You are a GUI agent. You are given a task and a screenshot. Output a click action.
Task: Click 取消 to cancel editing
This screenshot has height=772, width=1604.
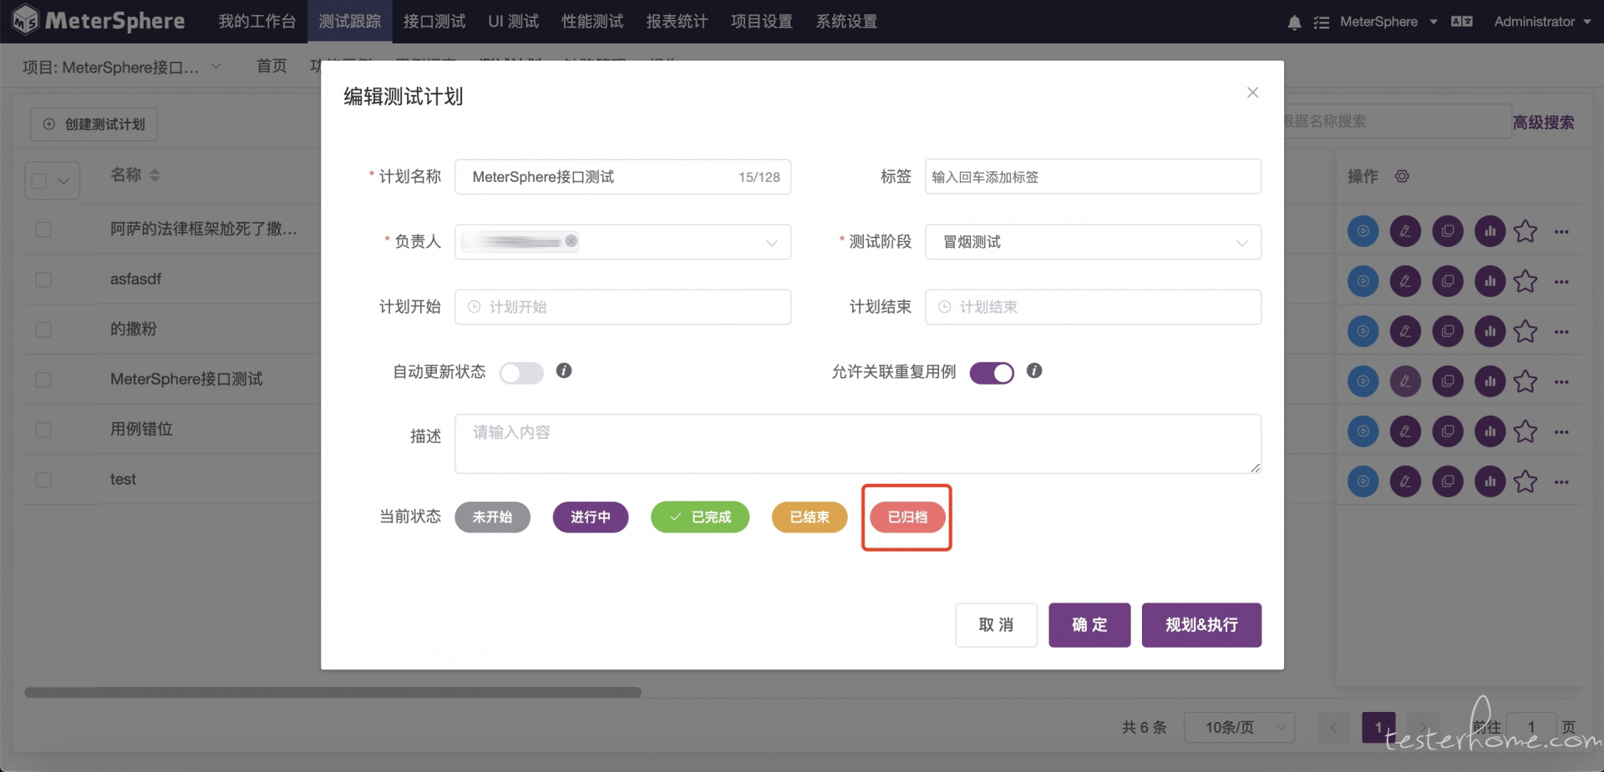click(x=996, y=625)
